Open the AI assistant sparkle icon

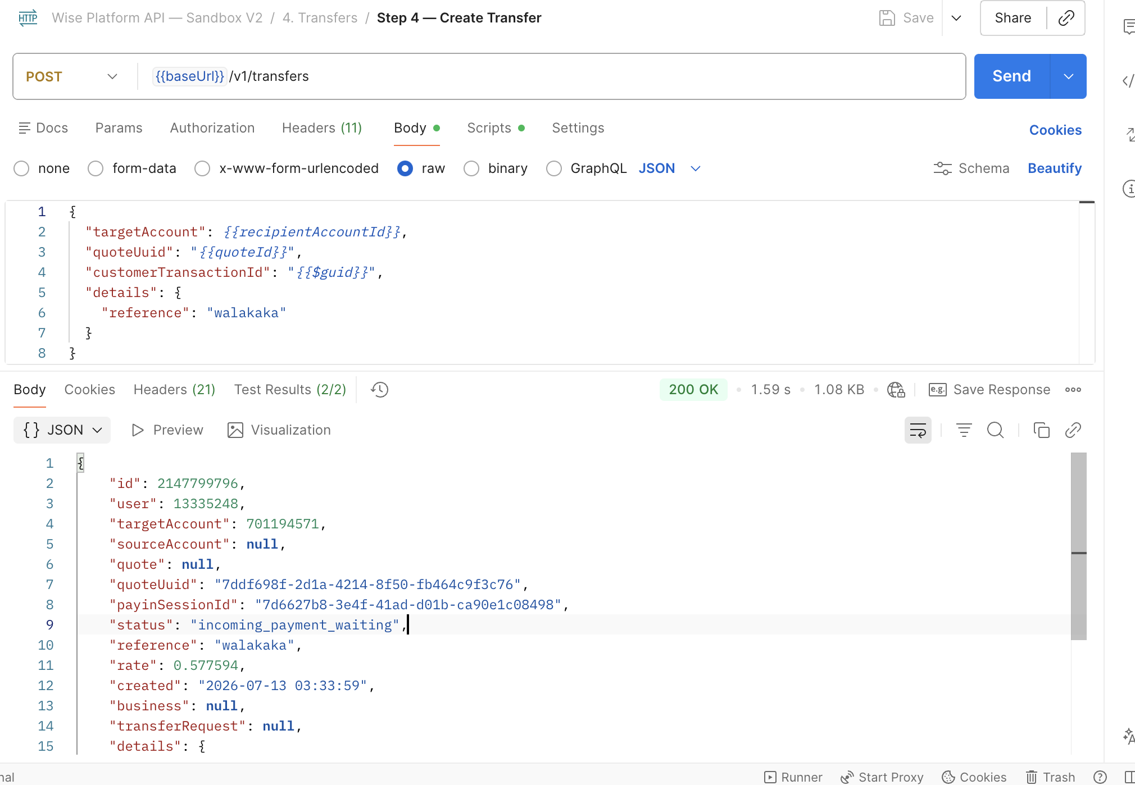click(1128, 736)
